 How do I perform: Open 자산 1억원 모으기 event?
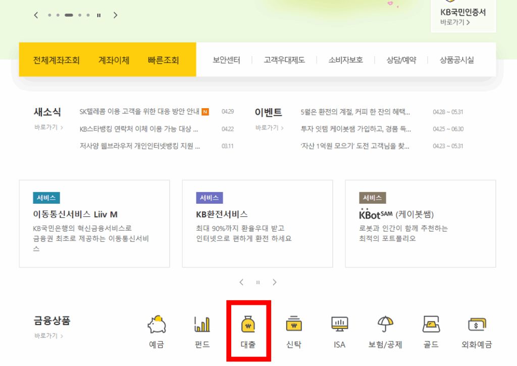click(355, 146)
